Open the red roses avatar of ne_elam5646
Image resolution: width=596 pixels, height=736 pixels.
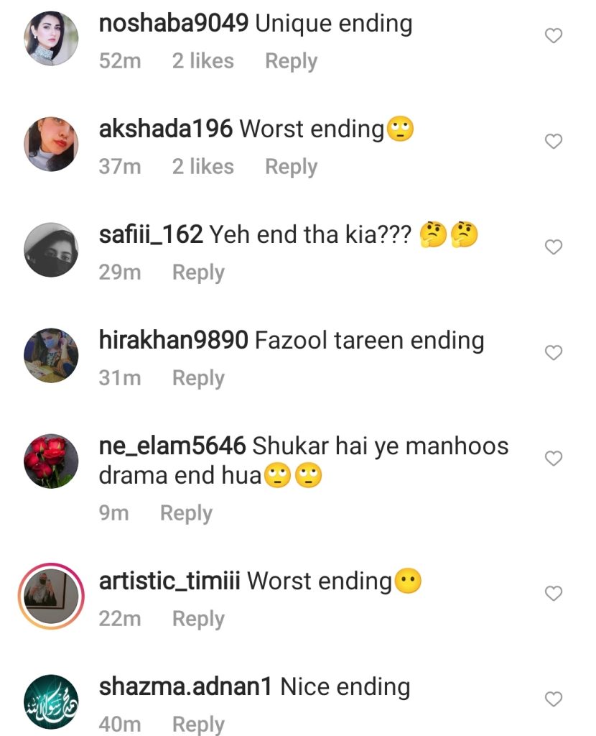[51, 461]
